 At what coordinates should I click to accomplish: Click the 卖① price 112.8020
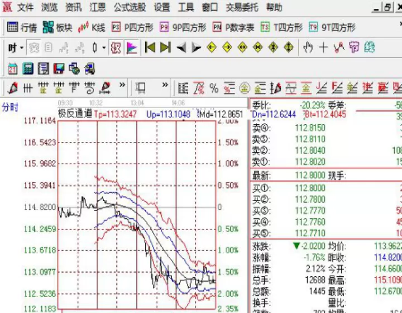coord(310,162)
